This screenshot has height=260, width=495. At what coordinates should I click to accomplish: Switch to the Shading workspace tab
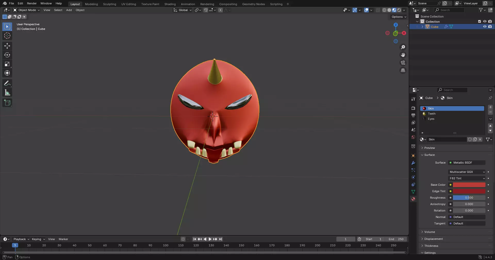pos(170,4)
